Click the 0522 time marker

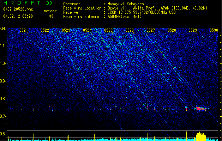click(x=45, y=30)
